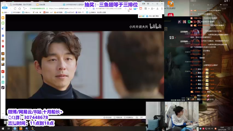Open the NetEase Music desktop icon
Image resolution: width=233 pixels, height=131 pixels.
(171, 15)
